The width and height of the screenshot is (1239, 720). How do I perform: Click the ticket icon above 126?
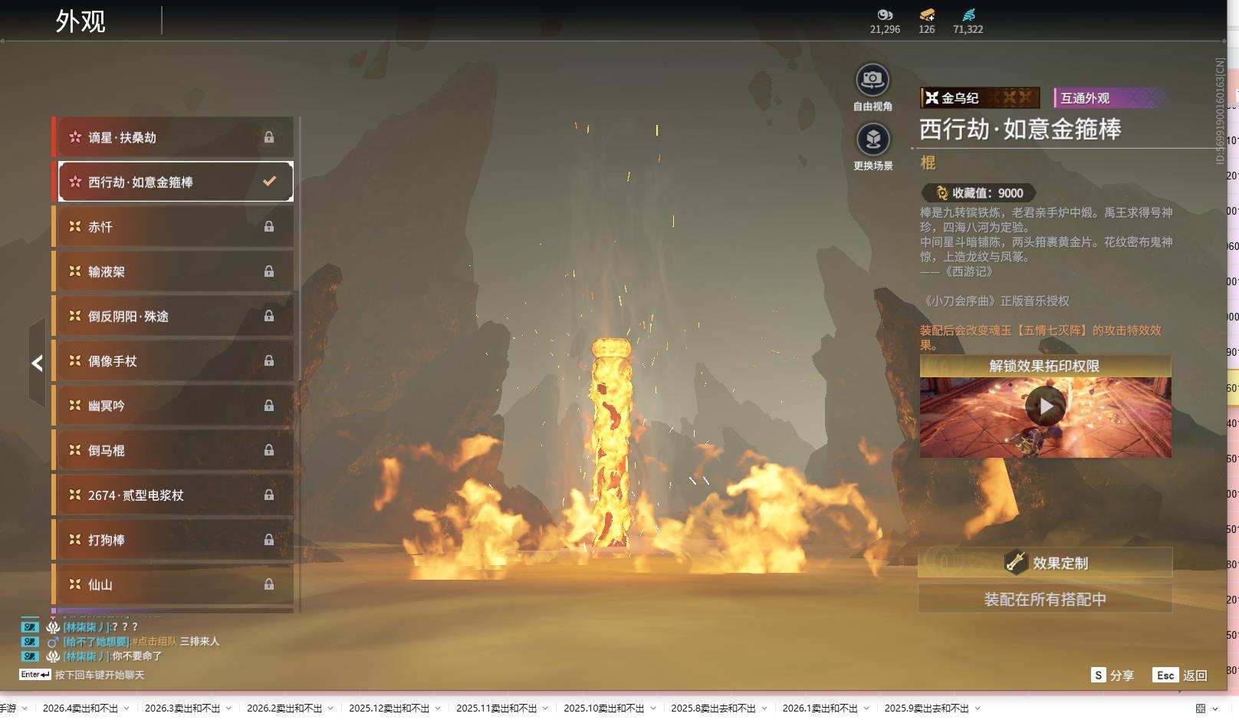pos(927,15)
